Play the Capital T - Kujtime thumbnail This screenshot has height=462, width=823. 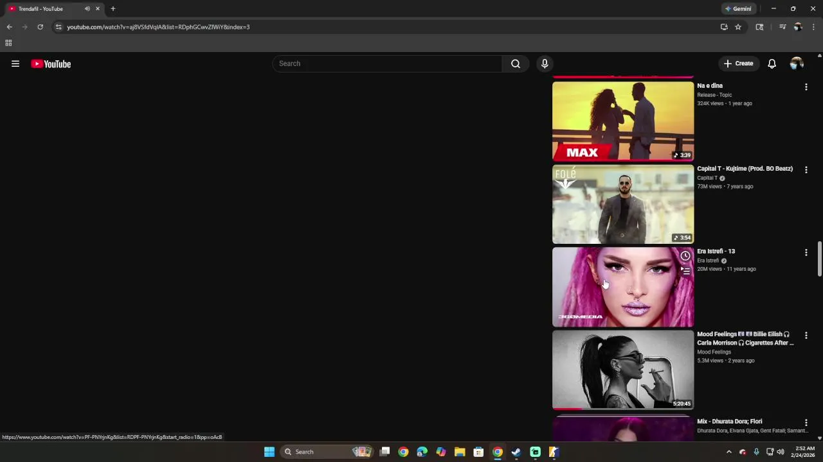623,204
